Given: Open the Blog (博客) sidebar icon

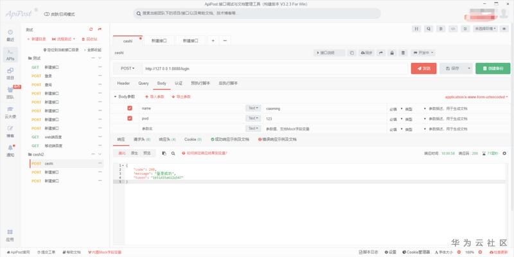Looking at the screenshot, I should 10,131.
